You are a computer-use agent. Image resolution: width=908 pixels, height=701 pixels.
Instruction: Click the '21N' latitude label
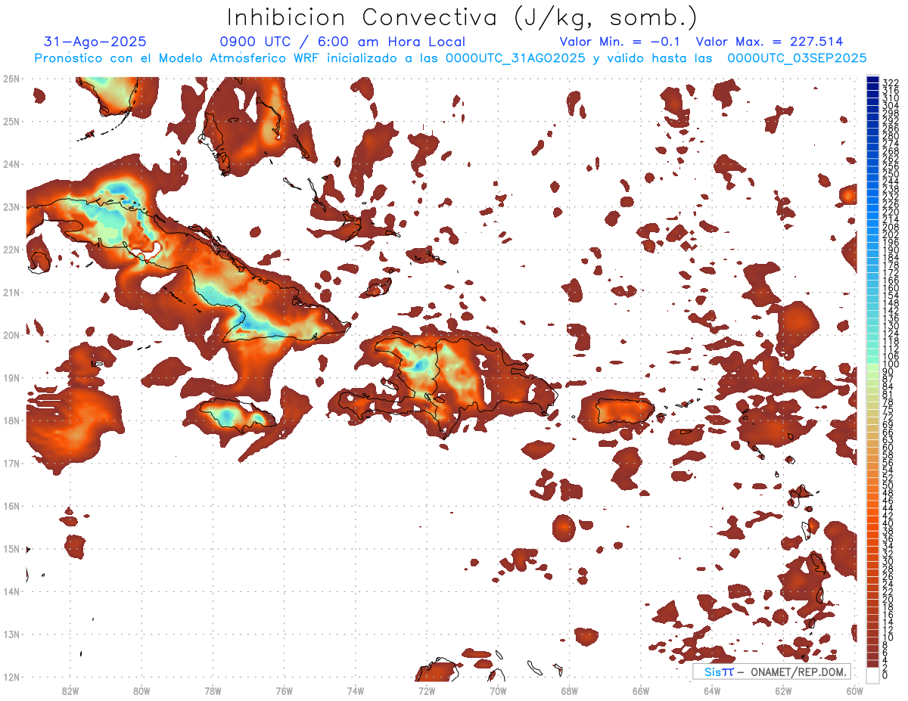pos(11,292)
